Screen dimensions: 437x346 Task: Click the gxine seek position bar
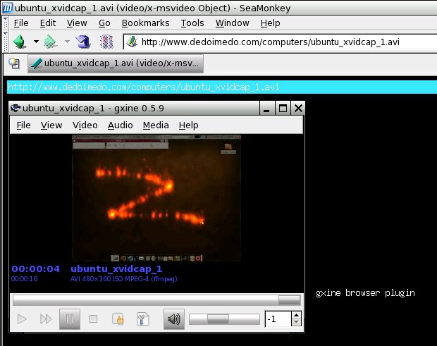[x=156, y=300]
